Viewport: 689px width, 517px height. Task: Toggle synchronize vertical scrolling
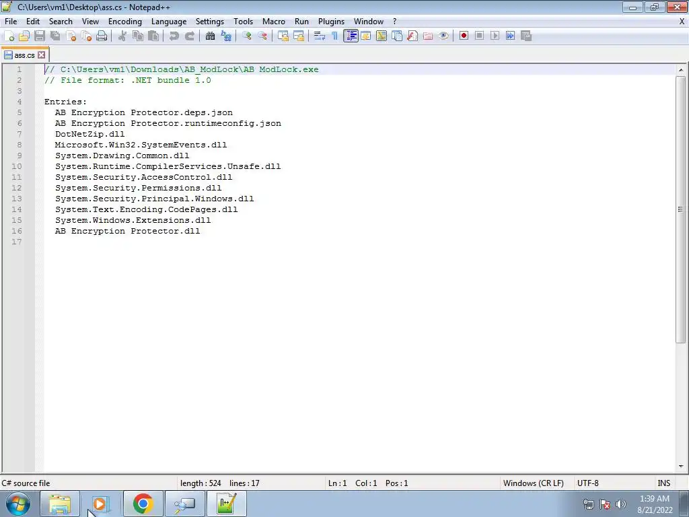tap(283, 36)
